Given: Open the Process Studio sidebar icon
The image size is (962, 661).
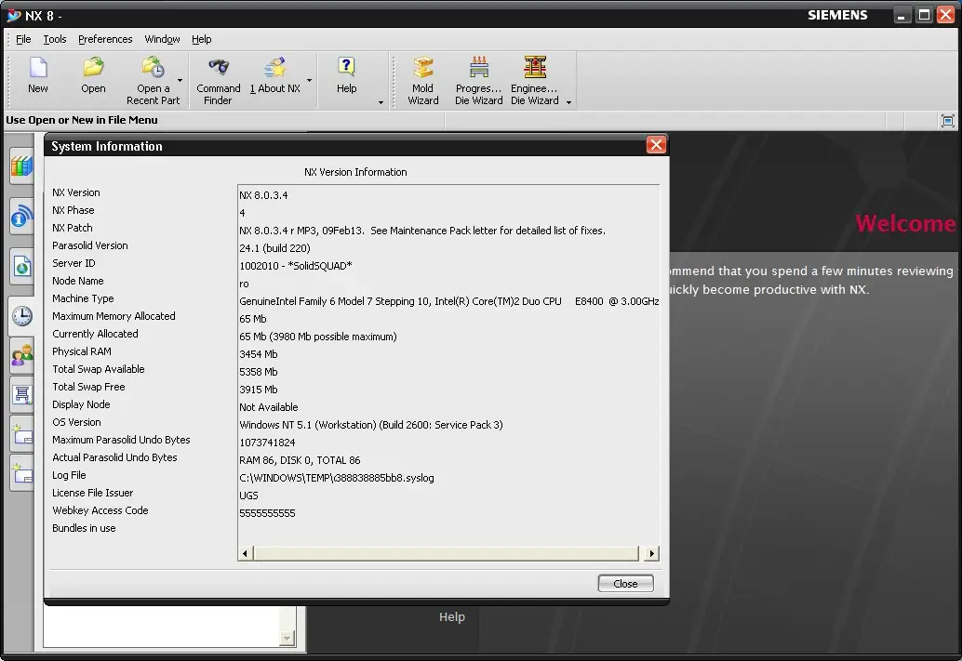Looking at the screenshot, I should point(21,394).
